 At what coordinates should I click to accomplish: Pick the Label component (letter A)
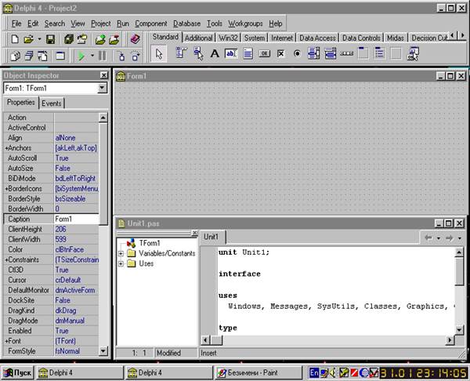tap(215, 53)
